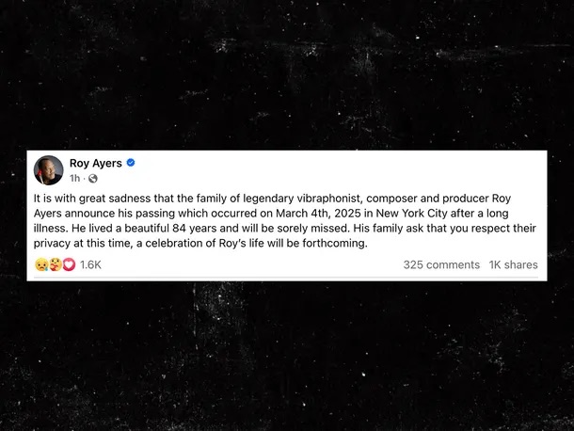
Task: Open the post via the 1h timestamp
Action: point(74,178)
